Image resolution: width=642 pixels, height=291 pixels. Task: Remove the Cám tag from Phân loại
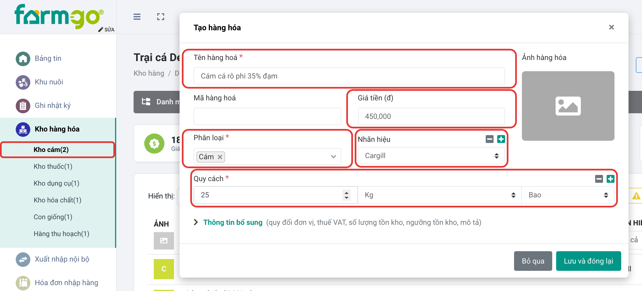[220, 157]
